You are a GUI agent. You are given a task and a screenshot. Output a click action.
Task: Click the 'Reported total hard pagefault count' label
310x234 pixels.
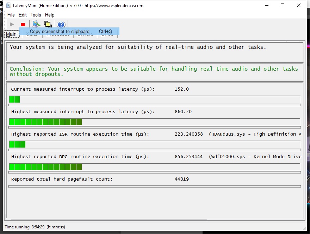point(62,179)
